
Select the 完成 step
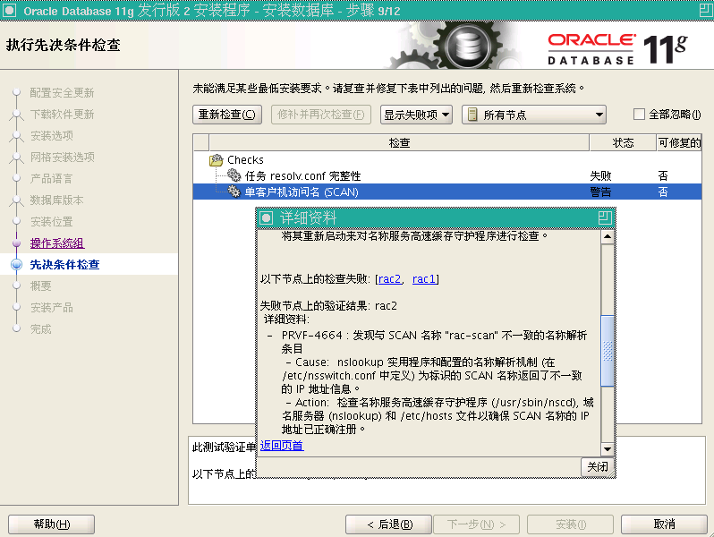tap(40, 328)
